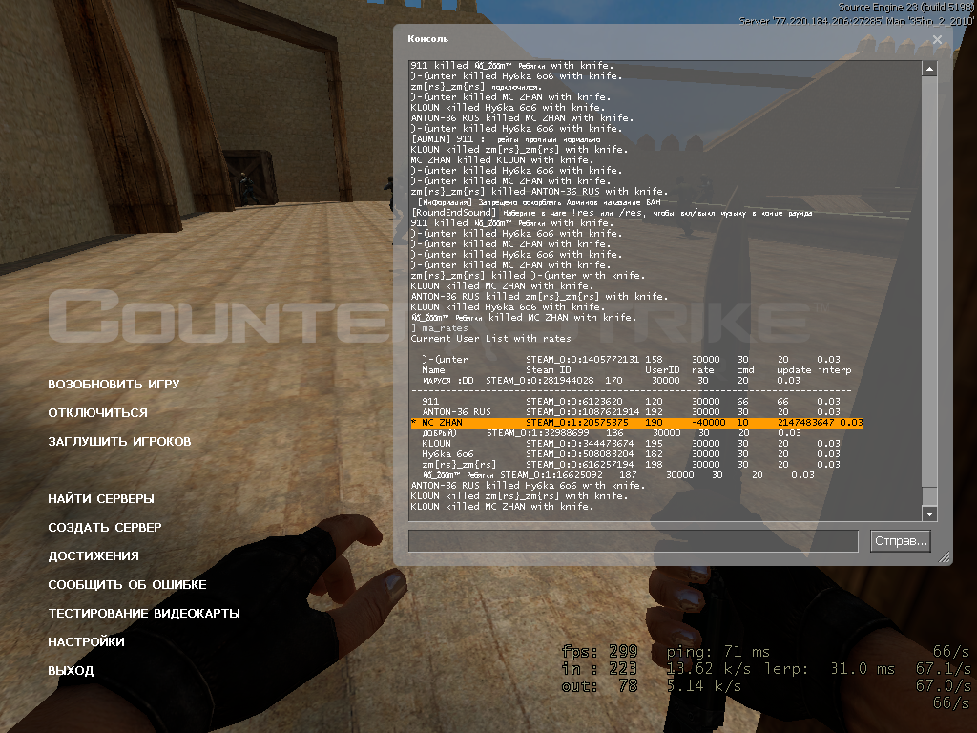Focus the console command input field

pyautogui.click(x=634, y=540)
